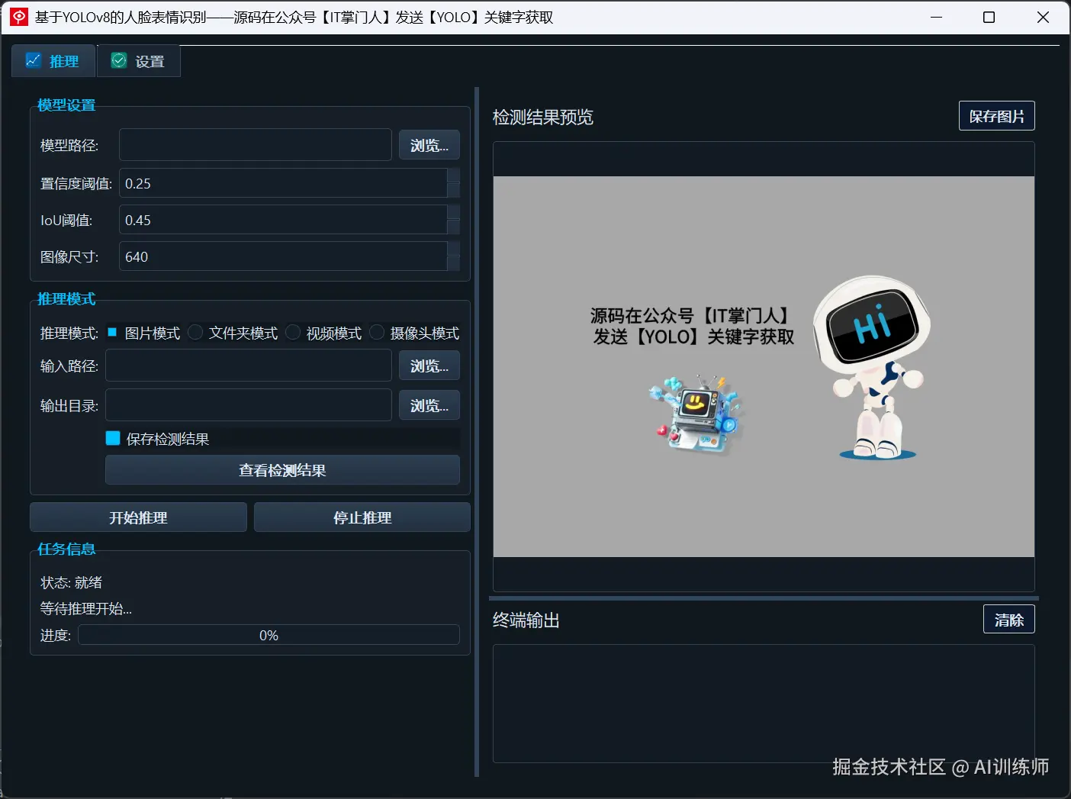Select the 视频模式 inference mode
Screen dimensions: 1071x799
pos(293,332)
